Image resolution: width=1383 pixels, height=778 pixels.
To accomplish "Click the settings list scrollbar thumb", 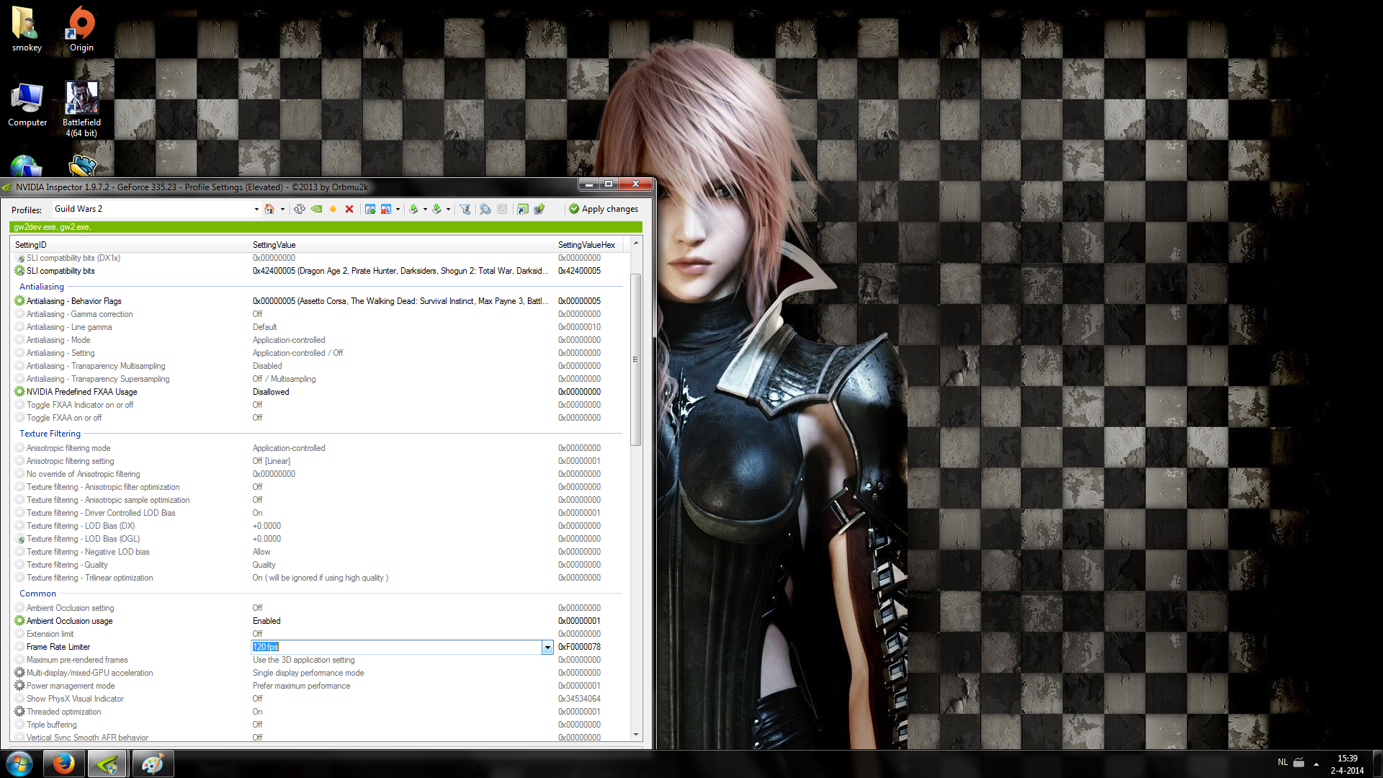I will pyautogui.click(x=635, y=359).
